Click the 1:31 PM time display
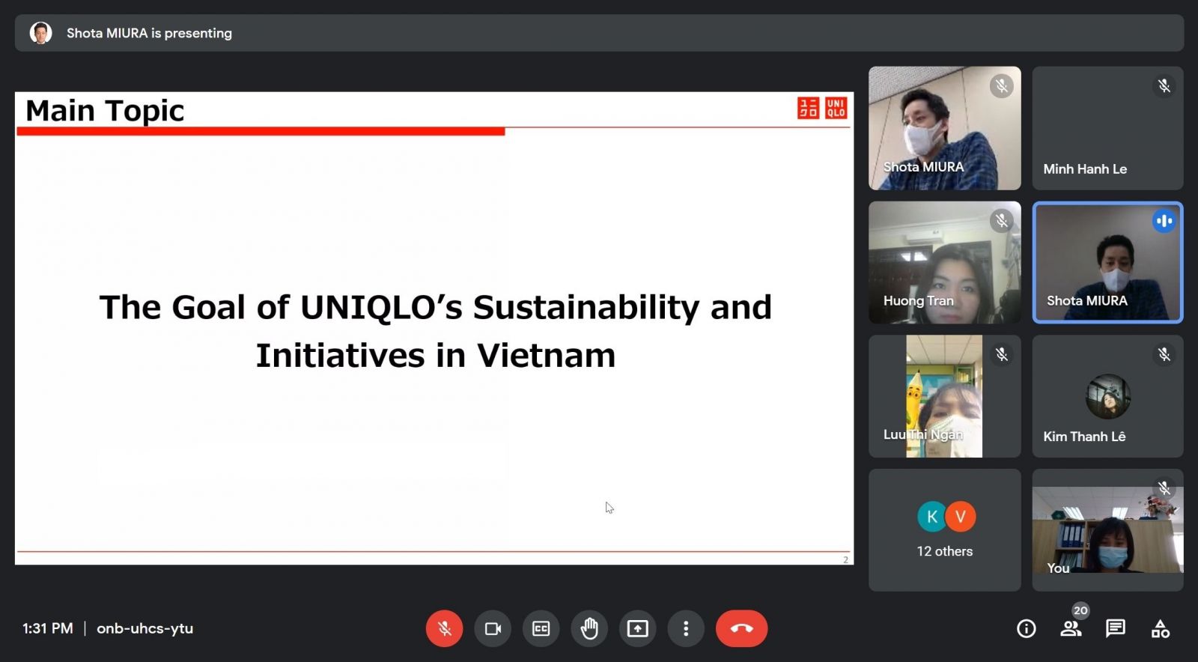Screen dimensions: 1198x662 pyautogui.click(x=48, y=628)
